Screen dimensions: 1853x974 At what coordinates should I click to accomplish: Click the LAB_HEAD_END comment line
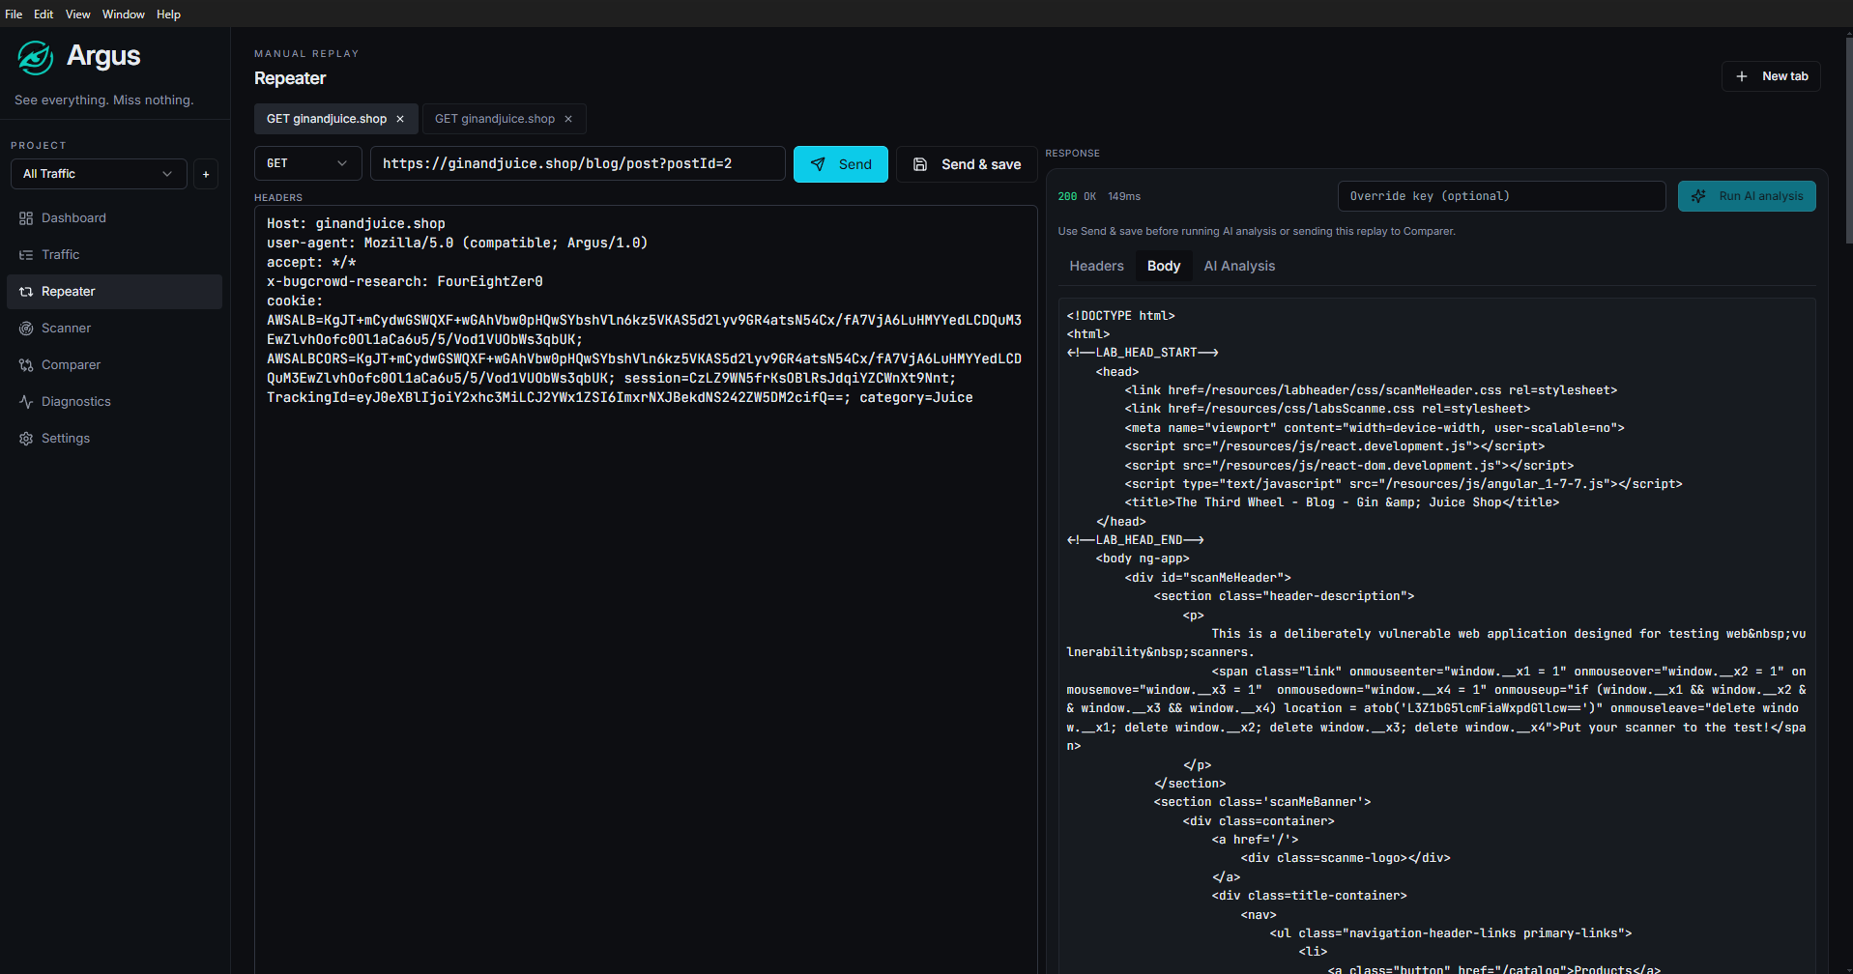tap(1135, 540)
